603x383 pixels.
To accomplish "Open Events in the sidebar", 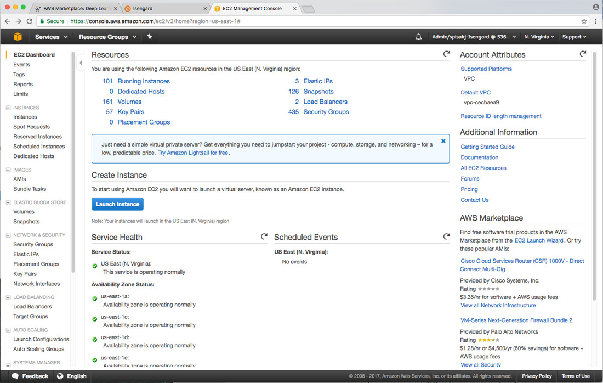I will click(21, 65).
